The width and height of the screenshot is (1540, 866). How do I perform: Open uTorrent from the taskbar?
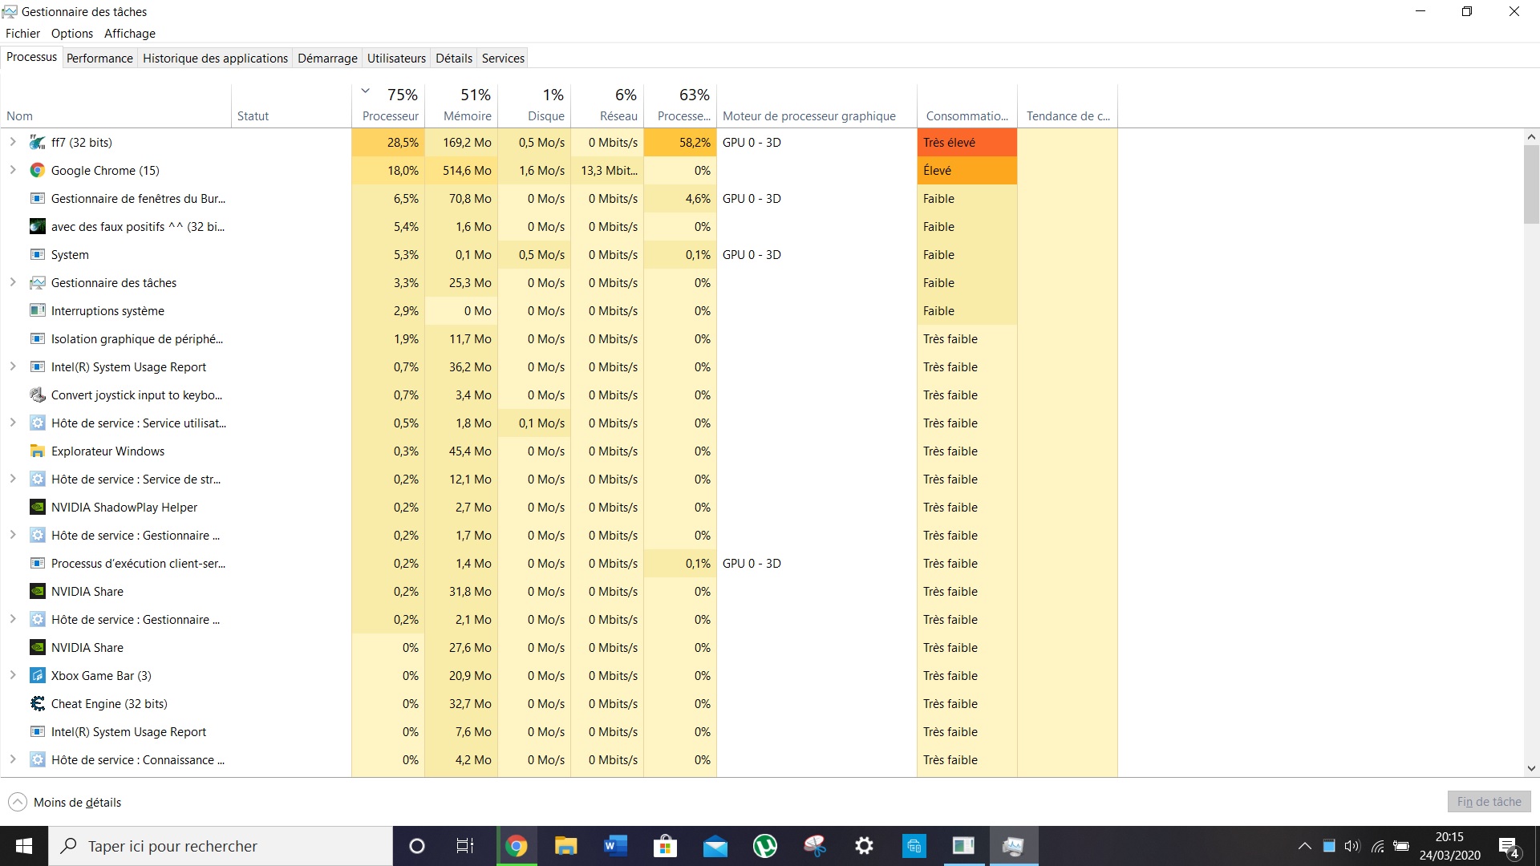click(764, 846)
